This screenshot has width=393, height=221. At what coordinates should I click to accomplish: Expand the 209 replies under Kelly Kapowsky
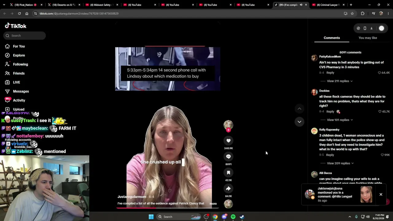pos(340,163)
